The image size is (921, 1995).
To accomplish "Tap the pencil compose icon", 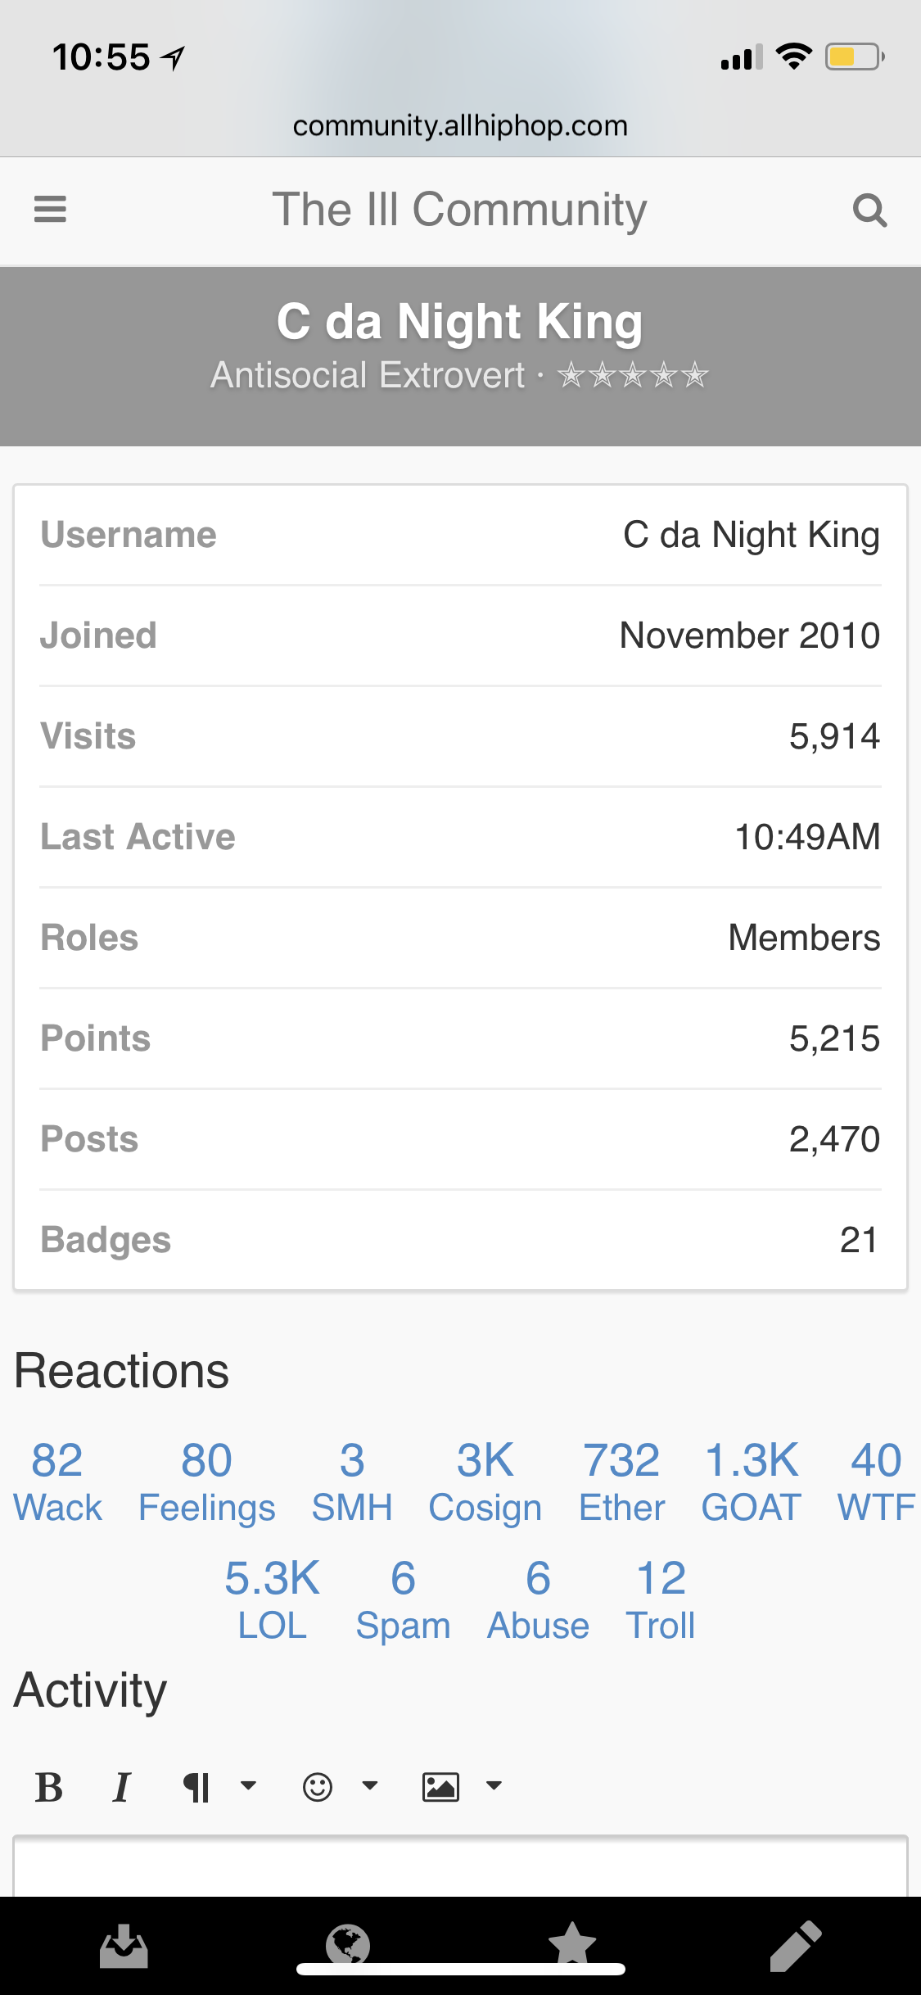I will (796, 1946).
